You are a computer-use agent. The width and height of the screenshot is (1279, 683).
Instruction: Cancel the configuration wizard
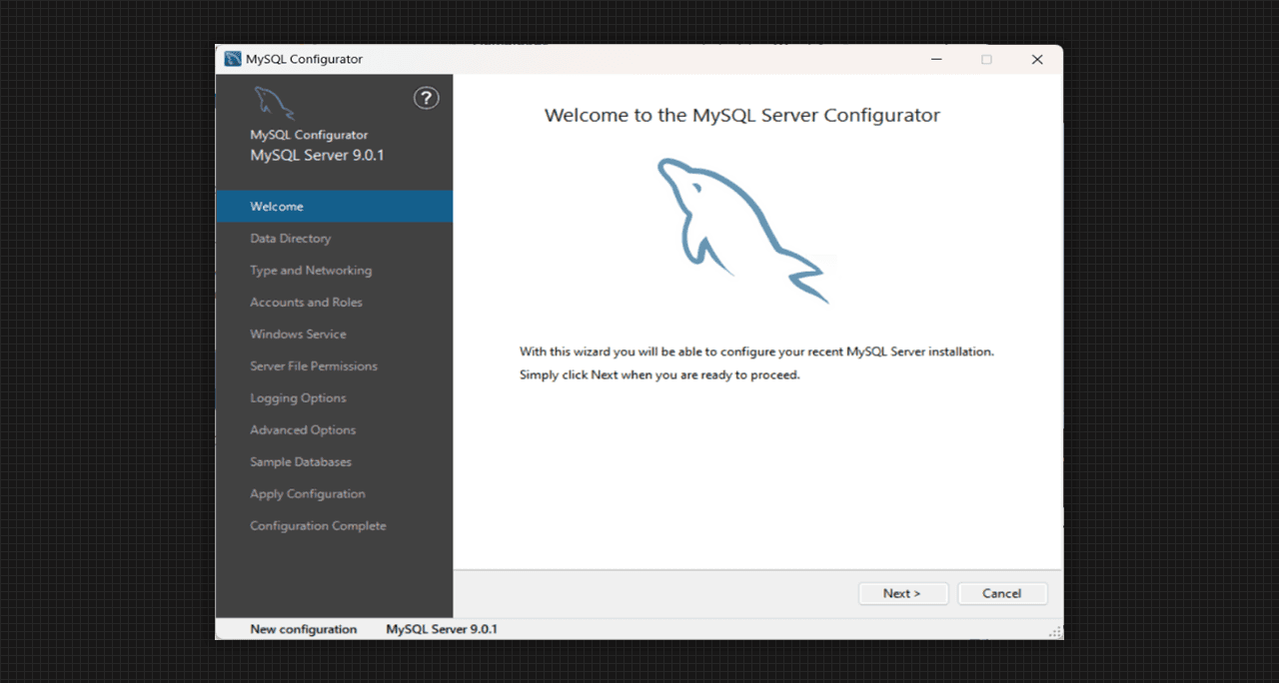[1001, 593]
